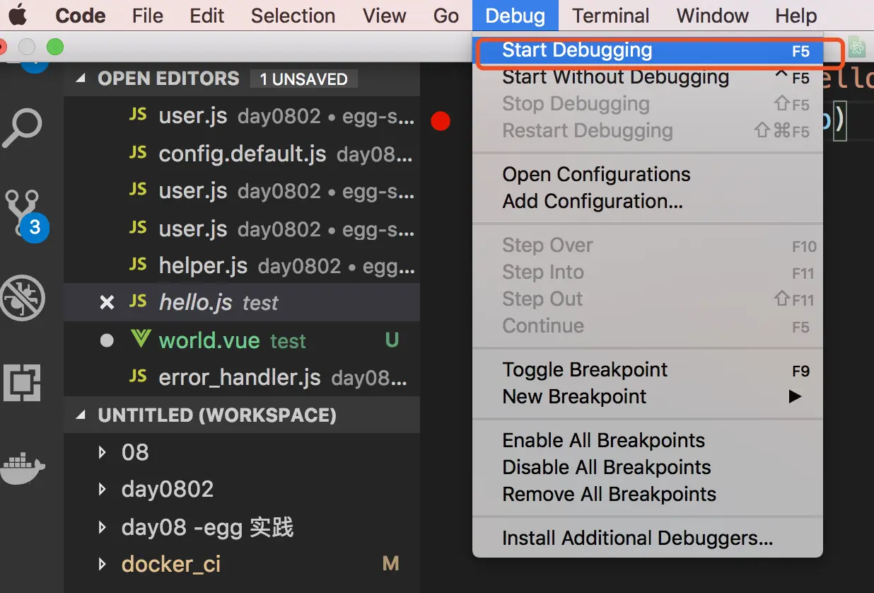Screen dimensions: 874x593
Task: Open the Search view in activity bar
Action: pyautogui.click(x=21, y=128)
